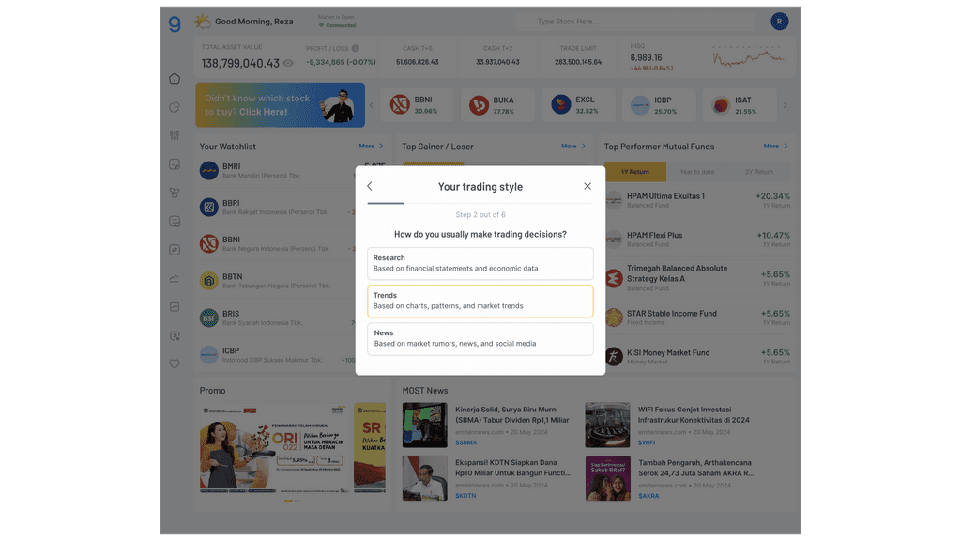Toggle the eye icon to hide asset value
The width and height of the screenshot is (961, 541).
coord(289,63)
